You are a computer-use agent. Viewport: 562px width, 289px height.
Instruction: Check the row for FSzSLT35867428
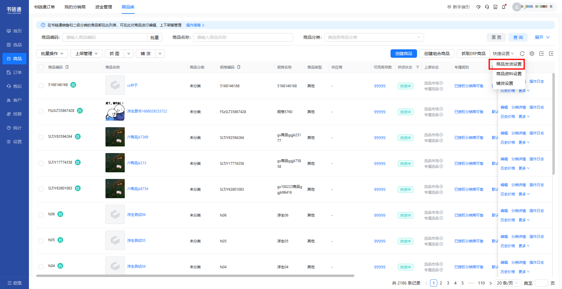41,112
